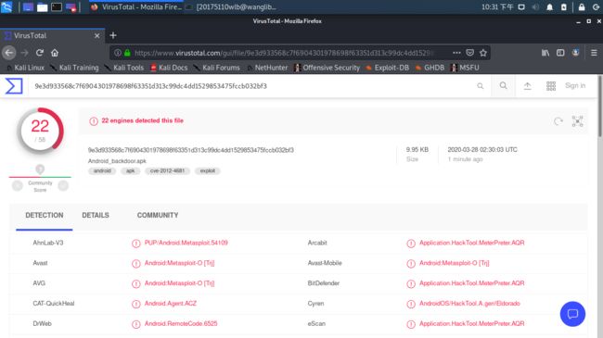Open the Exploit-DB bookmark
603x338 pixels.
387,68
